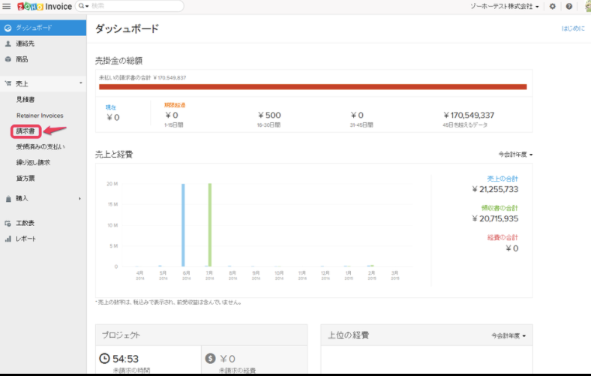This screenshot has height=376, width=591.
Task: Open Retainer Invoices in sidebar
Action: [x=40, y=116]
